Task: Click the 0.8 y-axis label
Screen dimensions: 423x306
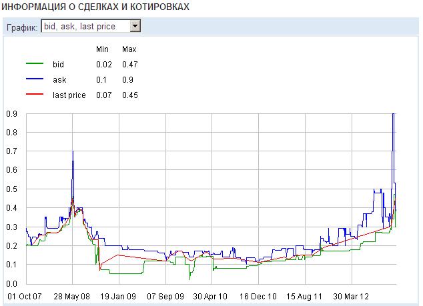Action: click(x=11, y=133)
